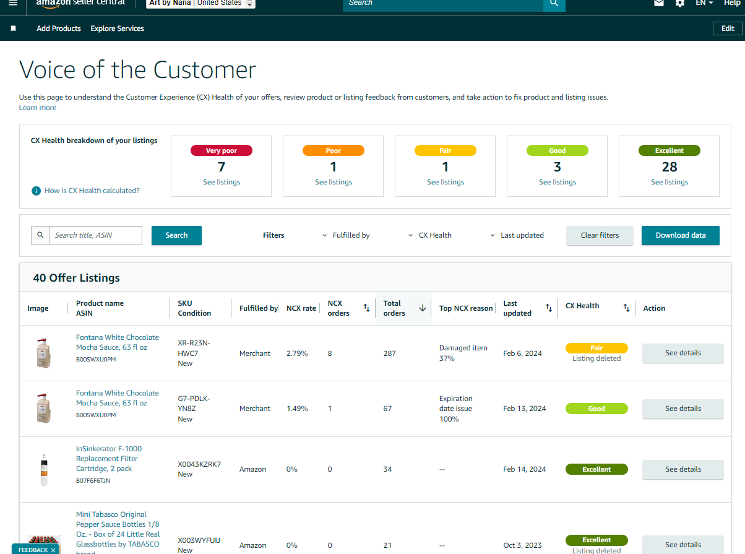Click the Damaged item 37% cell
Viewport: 745px width, 554px height.
[463, 353]
